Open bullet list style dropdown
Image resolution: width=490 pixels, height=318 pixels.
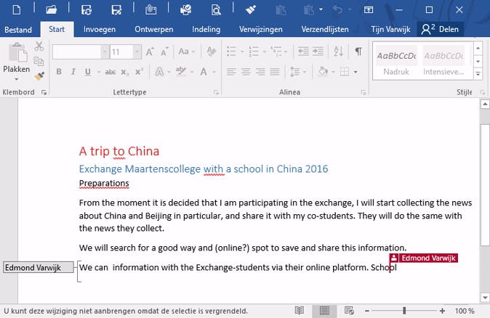point(242,52)
